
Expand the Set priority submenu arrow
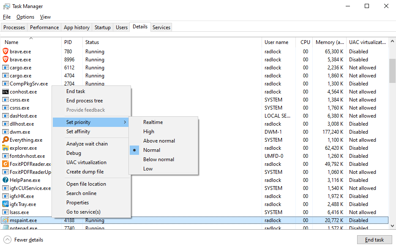(x=125, y=121)
